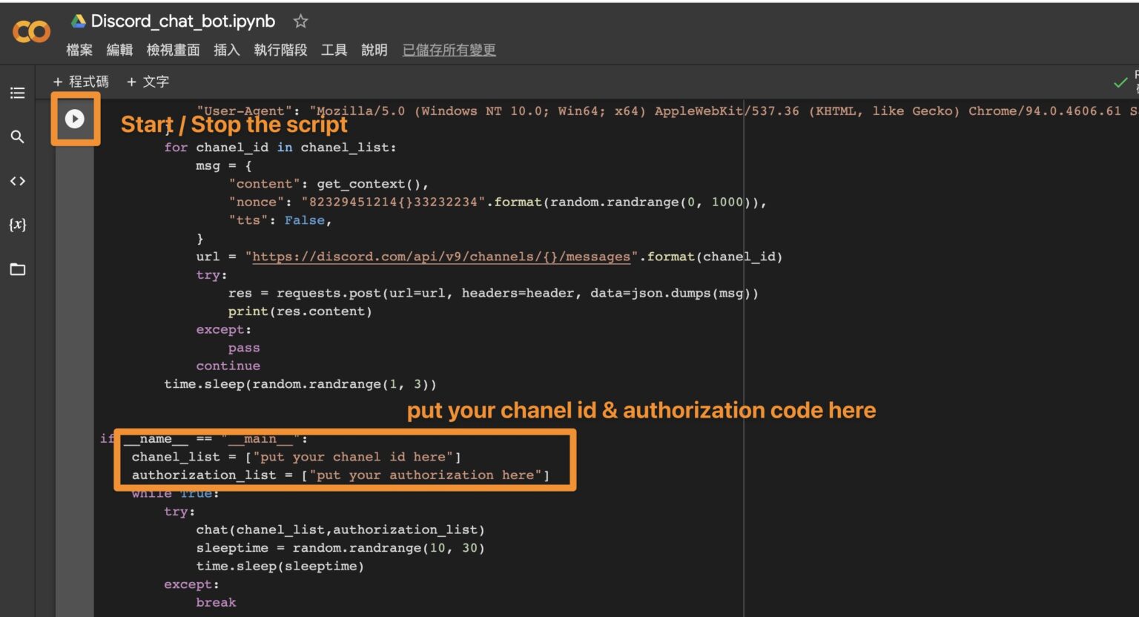Viewport: 1139px width, 617px height.
Task: Add a new text cell with 文字
Action: pos(148,82)
